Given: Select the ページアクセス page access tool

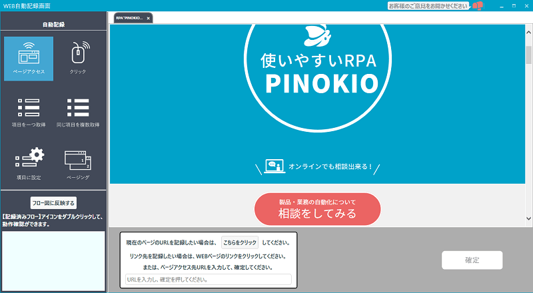Looking at the screenshot, I should pyautogui.click(x=29, y=59).
